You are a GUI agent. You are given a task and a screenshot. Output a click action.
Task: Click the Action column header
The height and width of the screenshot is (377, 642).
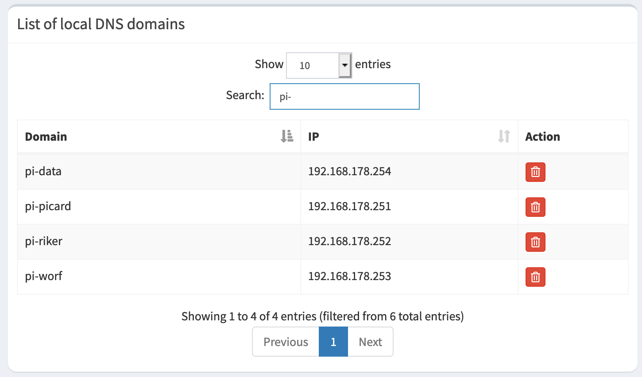542,137
